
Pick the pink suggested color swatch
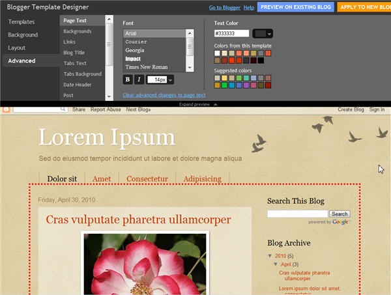click(x=253, y=85)
